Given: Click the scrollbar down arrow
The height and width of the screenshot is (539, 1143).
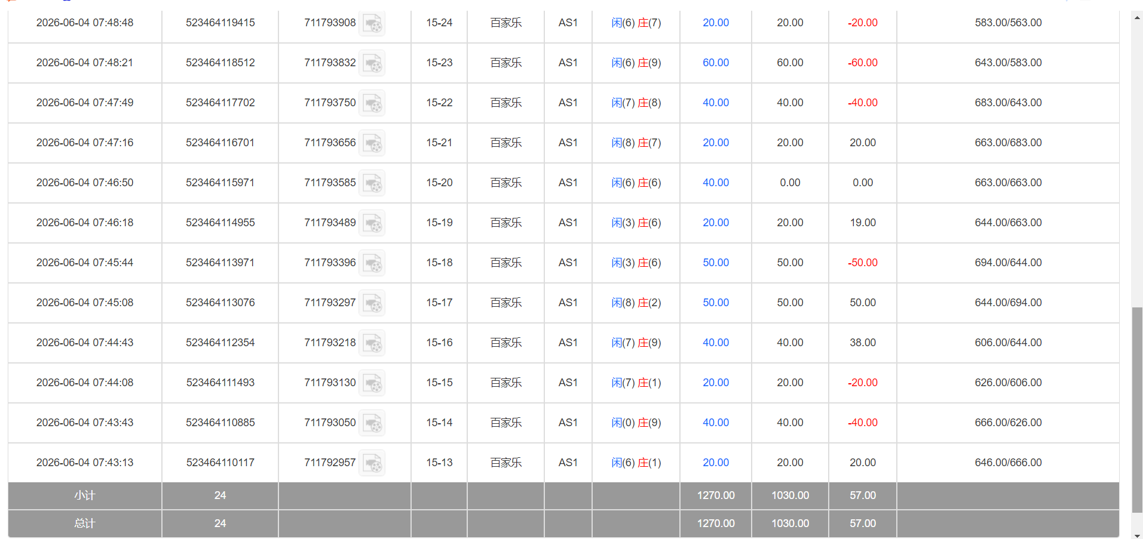Looking at the screenshot, I should pos(1137,535).
